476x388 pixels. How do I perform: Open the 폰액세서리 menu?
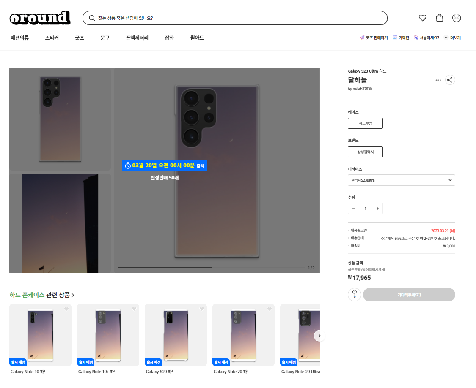point(137,38)
